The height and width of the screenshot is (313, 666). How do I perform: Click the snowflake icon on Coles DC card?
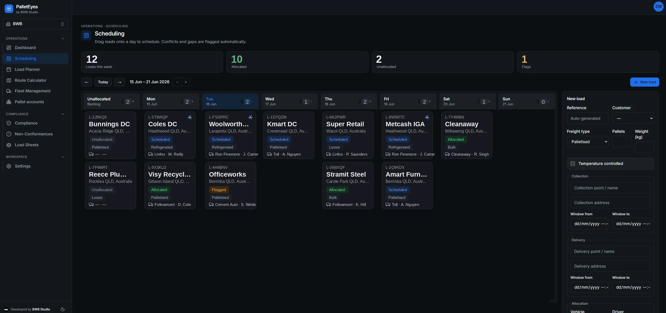(x=190, y=117)
